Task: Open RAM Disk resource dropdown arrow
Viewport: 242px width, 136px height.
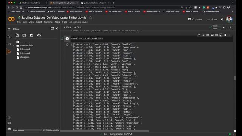Action: (x=224, y=28)
